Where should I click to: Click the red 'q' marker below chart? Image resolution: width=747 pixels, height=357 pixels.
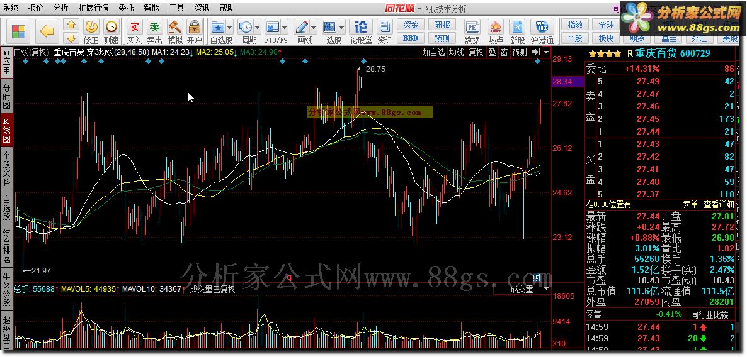[x=288, y=277]
